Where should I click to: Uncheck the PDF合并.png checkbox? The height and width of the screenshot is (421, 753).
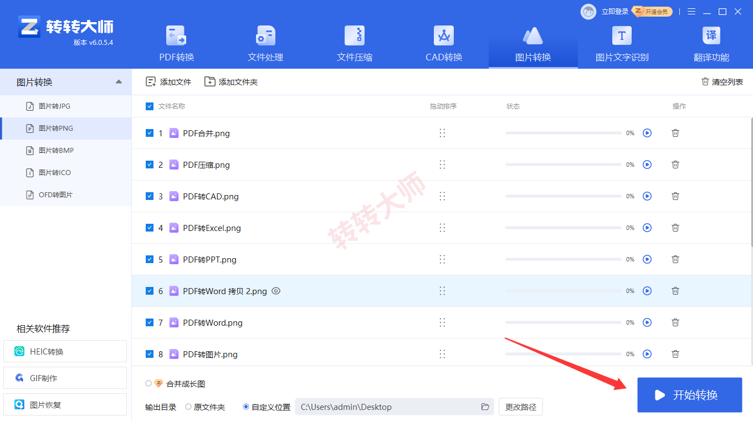tap(149, 133)
